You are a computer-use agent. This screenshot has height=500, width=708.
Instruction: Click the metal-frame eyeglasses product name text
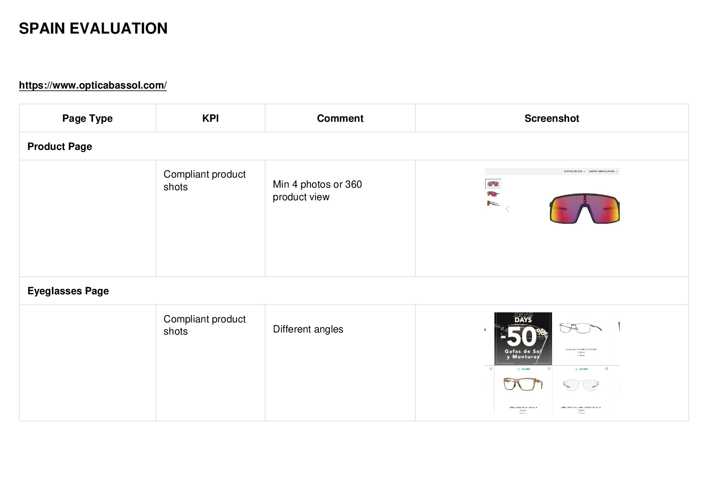[581, 349]
